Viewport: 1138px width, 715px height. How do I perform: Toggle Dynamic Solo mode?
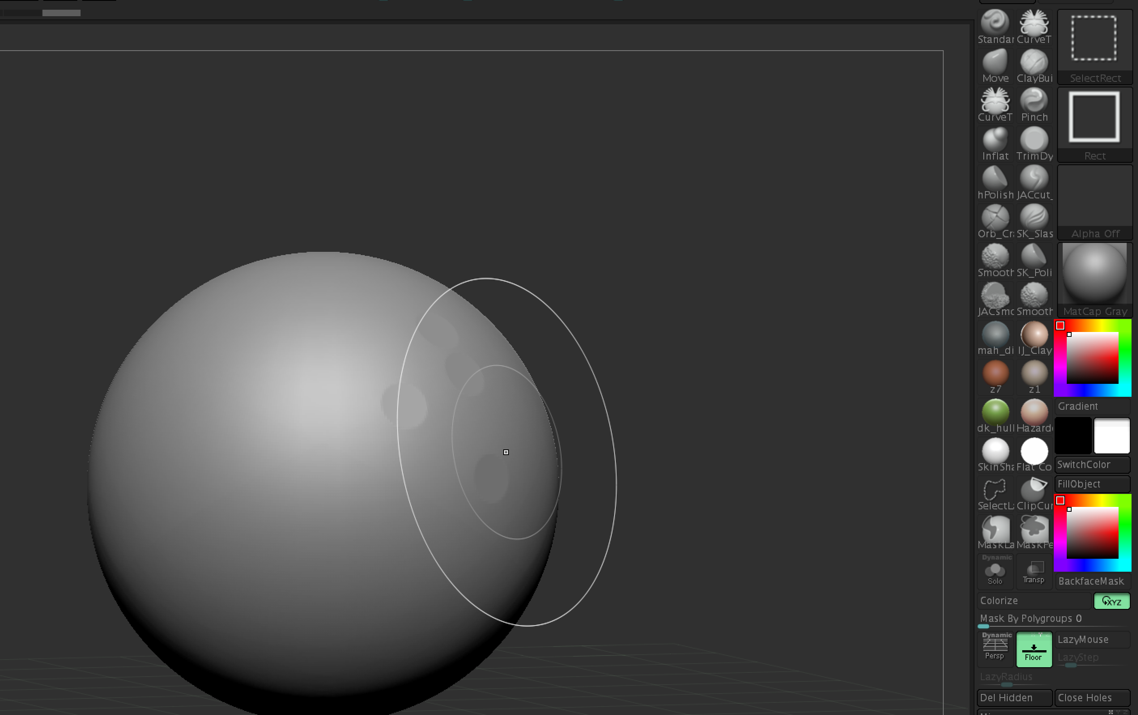(x=995, y=570)
